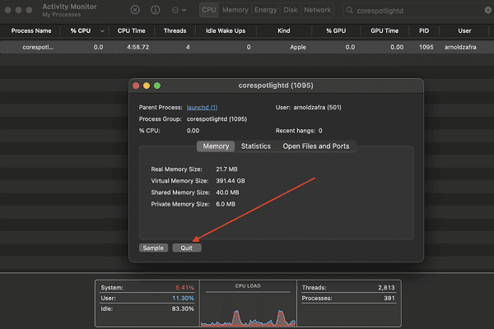The width and height of the screenshot is (494, 329).
Task: Sort by Process Name column
Action: (31, 31)
